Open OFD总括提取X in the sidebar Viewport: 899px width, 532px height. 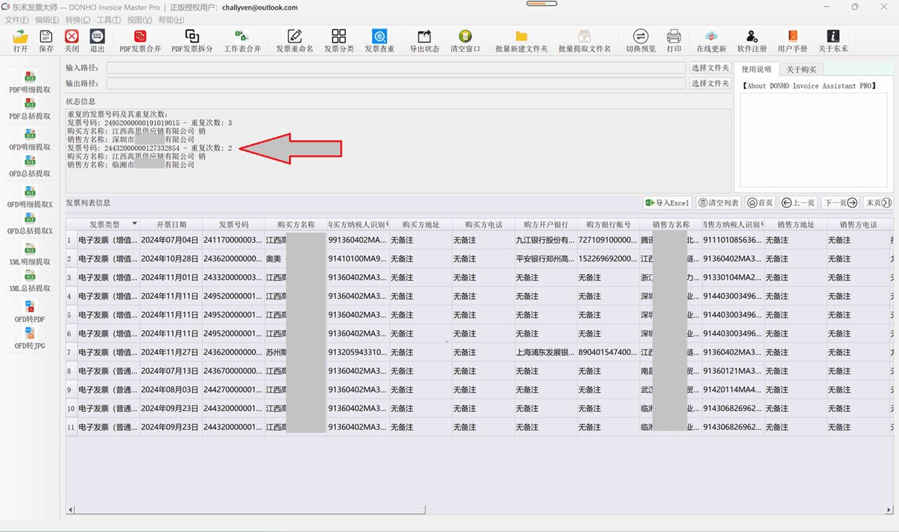pos(30,224)
